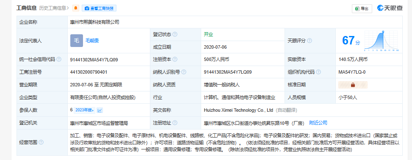Click the 登记机关 label
The height and width of the screenshot is (160, 412).
click(28, 123)
